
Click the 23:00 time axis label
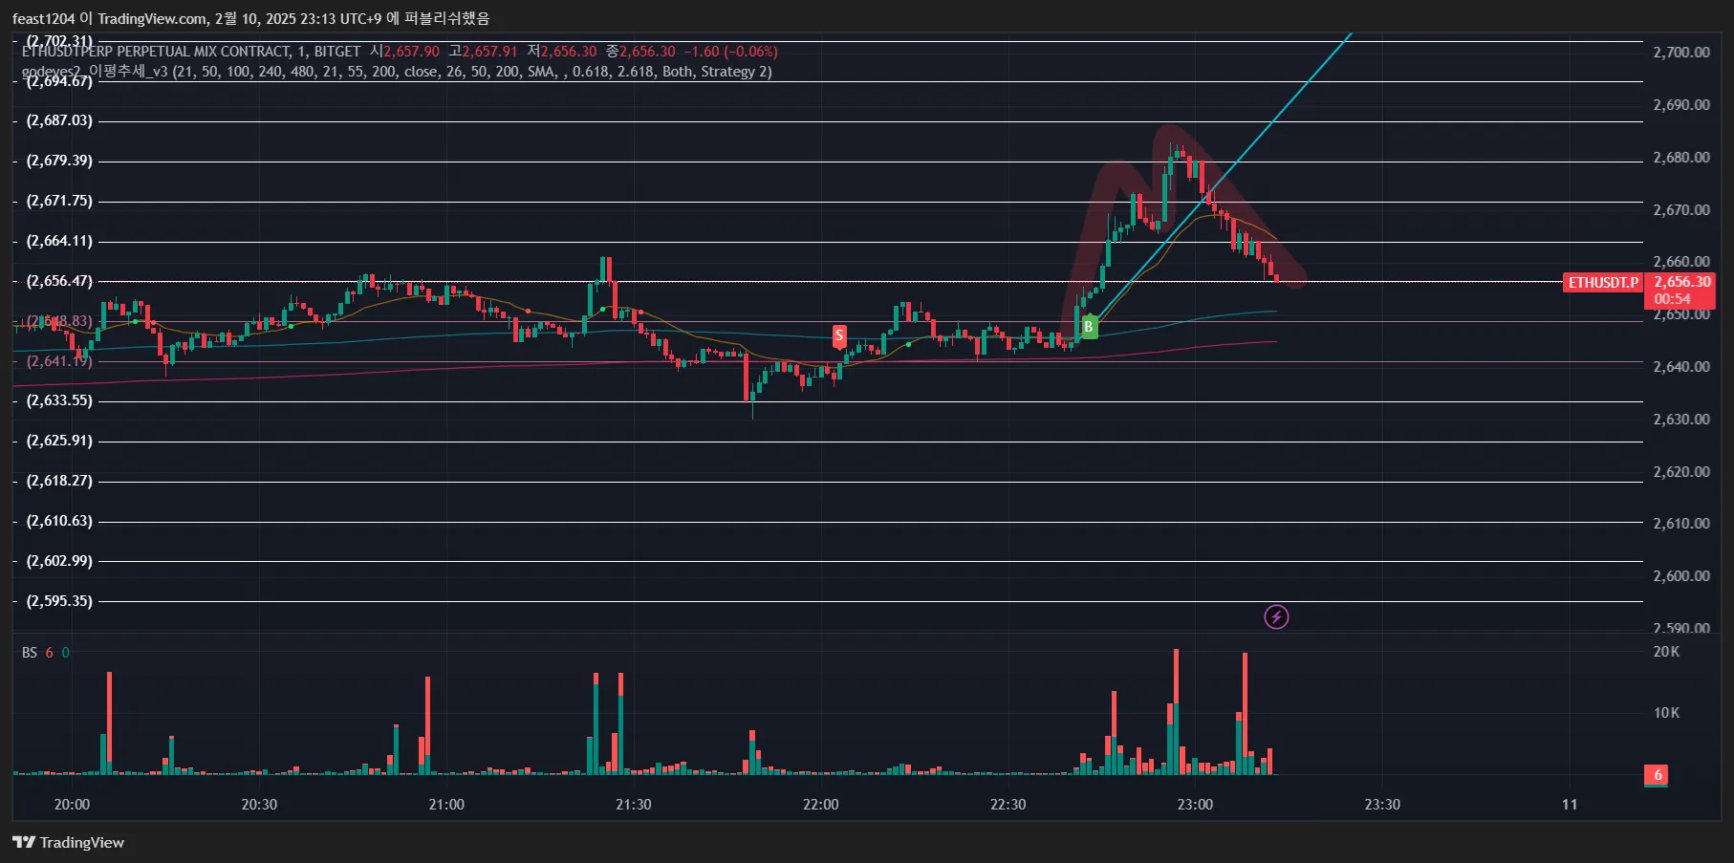(x=1195, y=805)
